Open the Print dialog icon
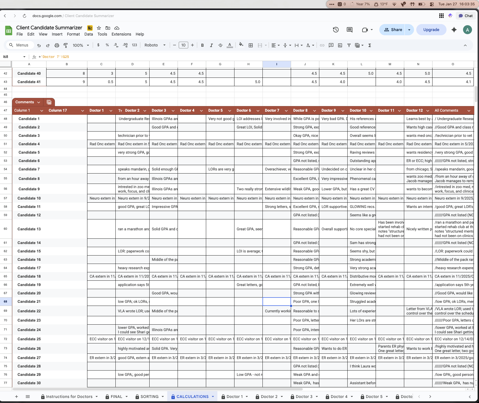The height and width of the screenshot is (403, 479). click(57, 45)
